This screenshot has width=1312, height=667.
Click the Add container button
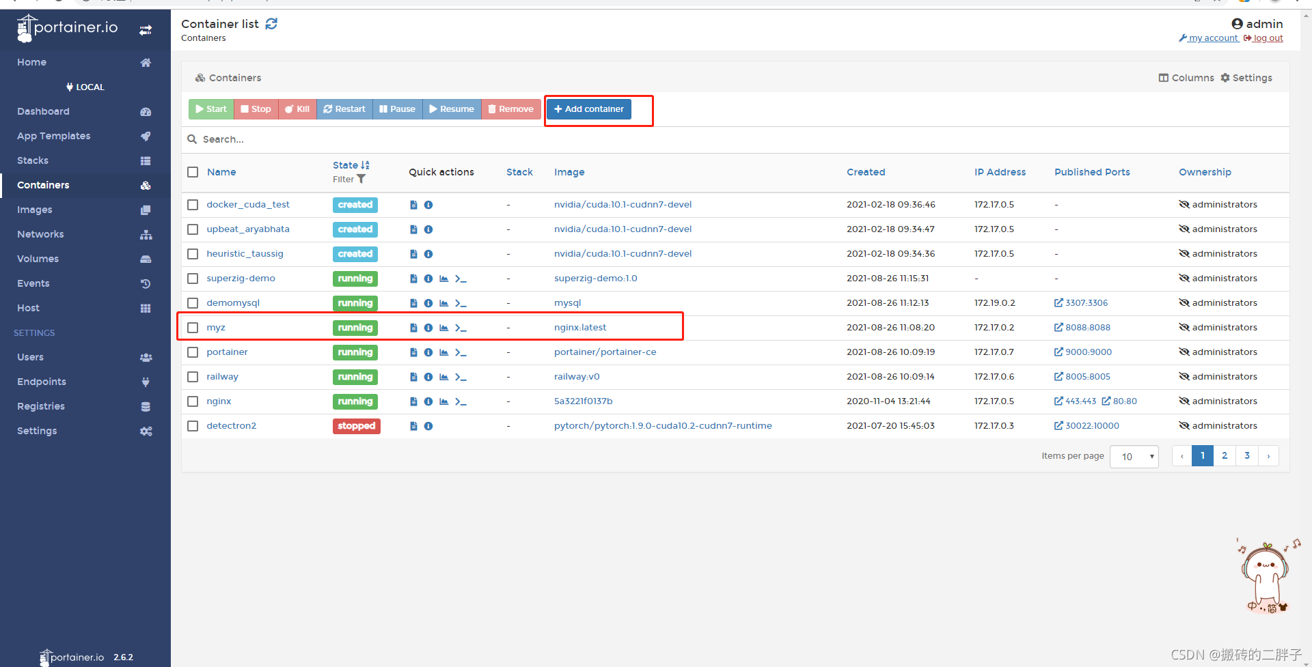pos(589,109)
